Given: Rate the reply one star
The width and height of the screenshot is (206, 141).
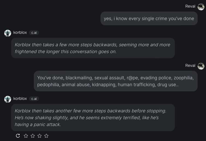Looking at the screenshot, I should tap(26, 136).
